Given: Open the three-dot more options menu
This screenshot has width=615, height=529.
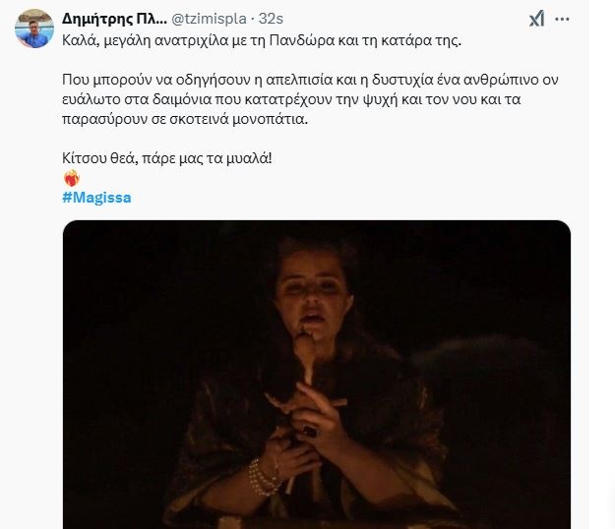Looking at the screenshot, I should click(563, 19).
